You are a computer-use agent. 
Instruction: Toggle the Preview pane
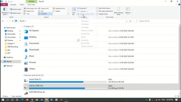tap(16, 9)
